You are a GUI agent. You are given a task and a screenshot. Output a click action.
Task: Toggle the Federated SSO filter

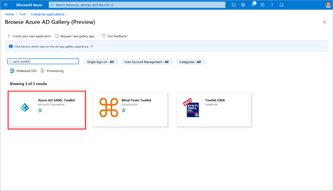pos(23,71)
